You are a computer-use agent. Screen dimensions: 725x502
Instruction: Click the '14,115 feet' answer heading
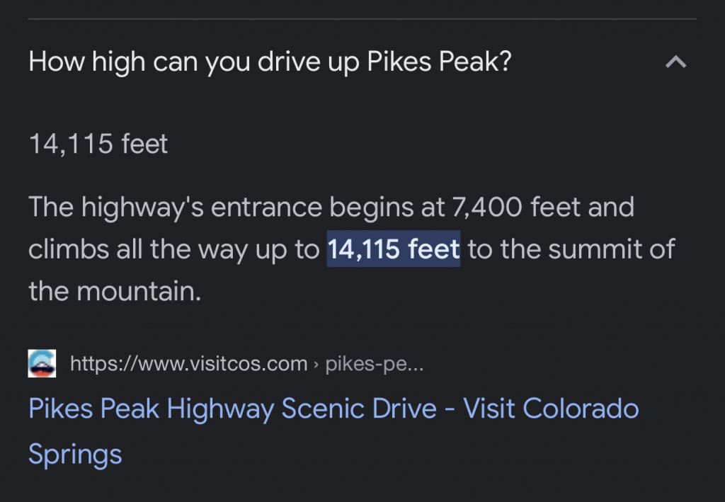click(98, 143)
